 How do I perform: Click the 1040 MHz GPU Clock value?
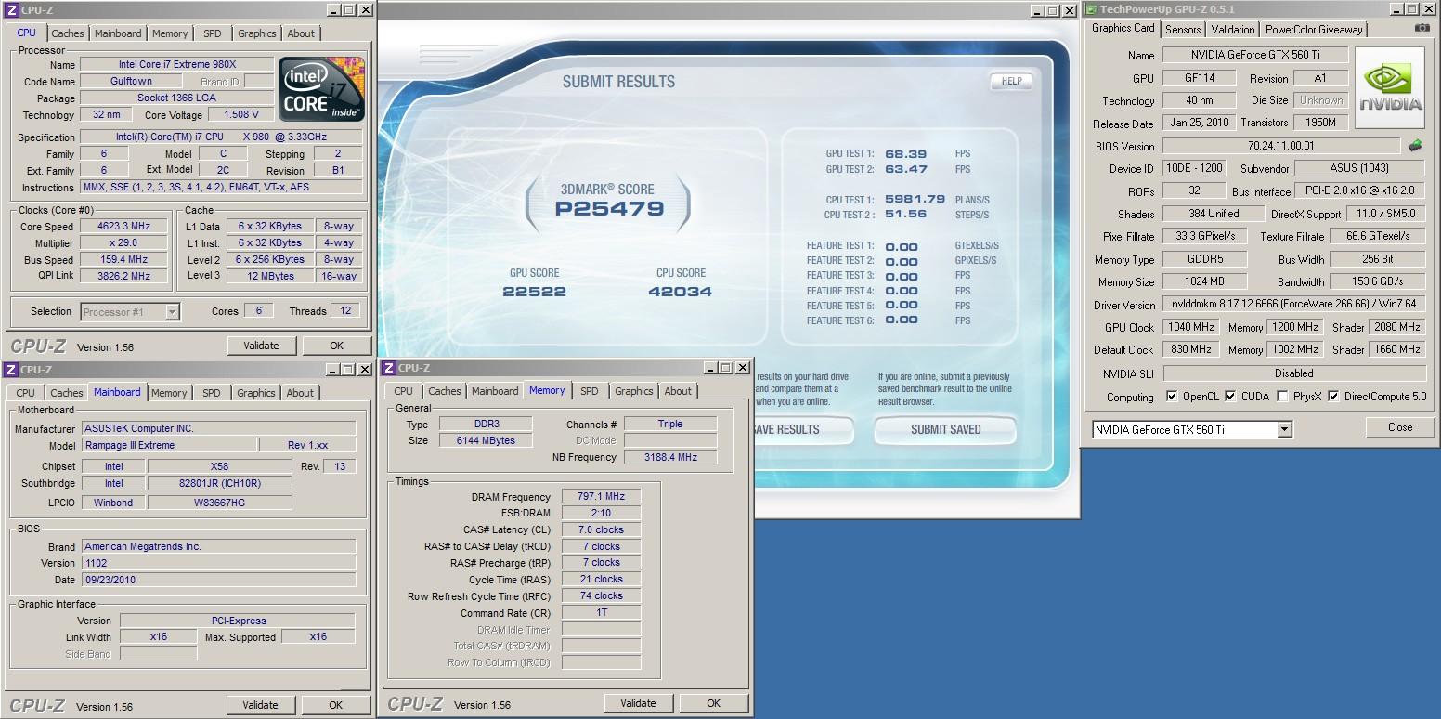1192,327
